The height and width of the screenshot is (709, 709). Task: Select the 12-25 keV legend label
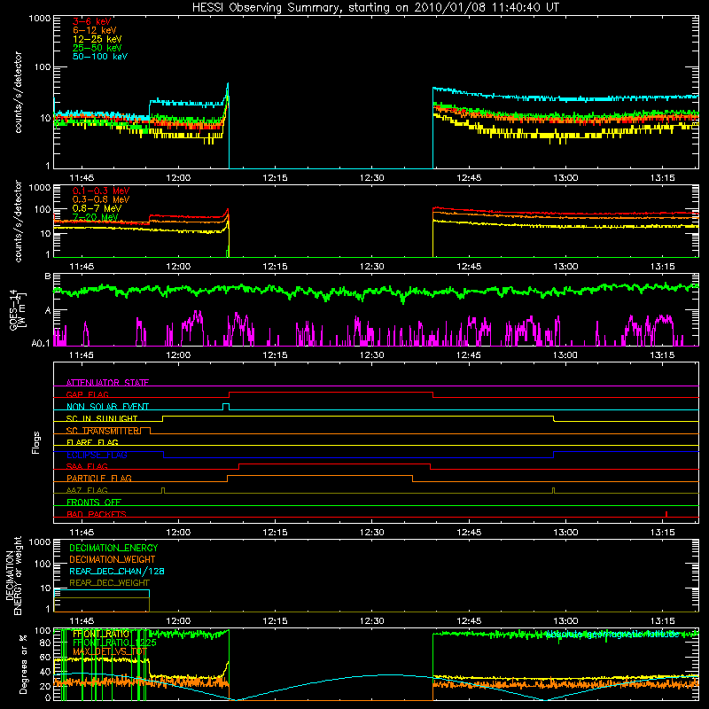click(x=97, y=39)
